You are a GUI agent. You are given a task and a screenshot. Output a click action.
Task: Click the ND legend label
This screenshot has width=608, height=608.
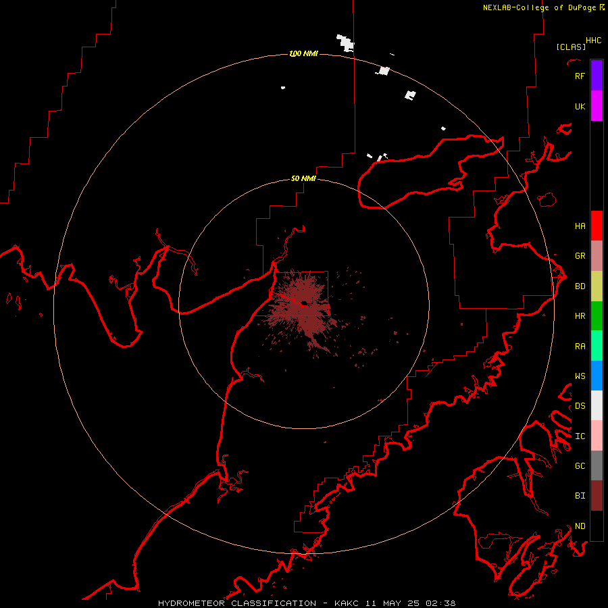tap(580, 526)
